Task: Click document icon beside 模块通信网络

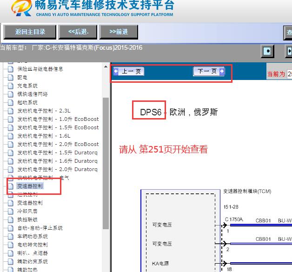Action: [x=11, y=94]
